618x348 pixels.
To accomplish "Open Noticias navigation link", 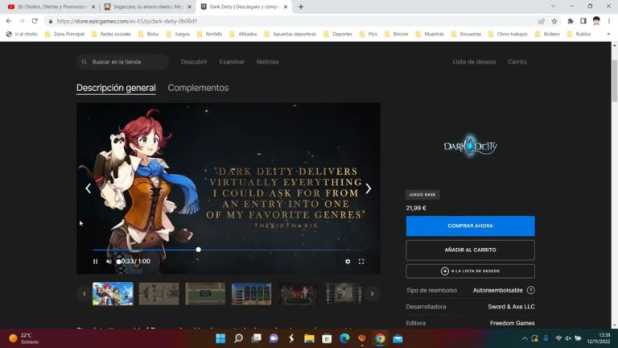I will pyautogui.click(x=268, y=62).
